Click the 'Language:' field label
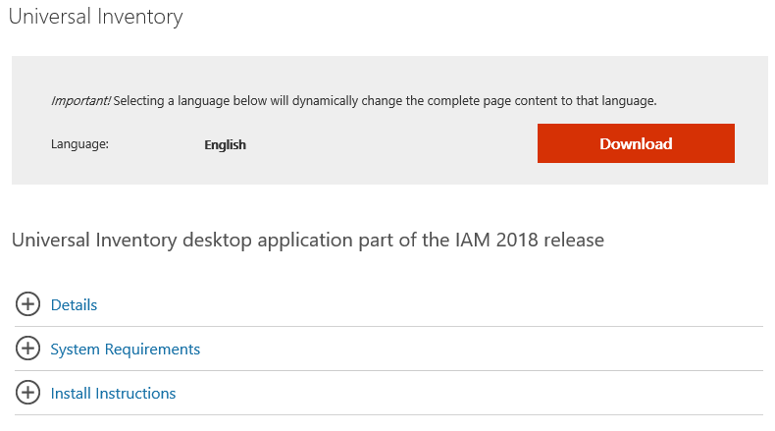The width and height of the screenshot is (775, 431). pyautogui.click(x=79, y=144)
